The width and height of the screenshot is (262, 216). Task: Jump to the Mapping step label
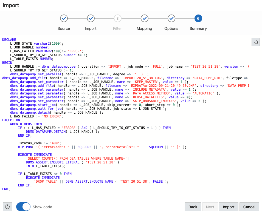click(144, 28)
